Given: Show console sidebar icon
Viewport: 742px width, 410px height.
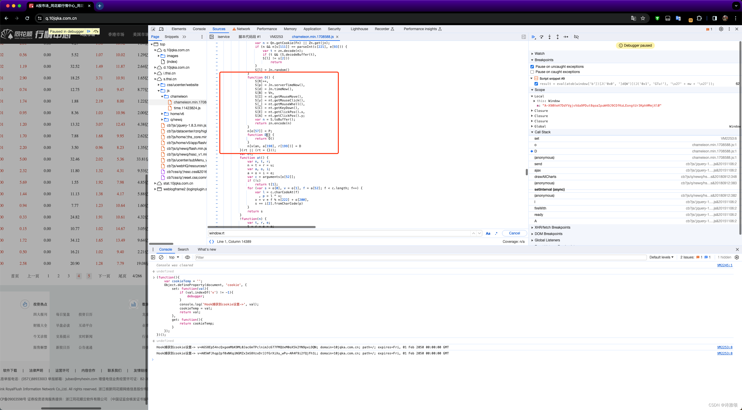Looking at the screenshot, I should pos(153,257).
